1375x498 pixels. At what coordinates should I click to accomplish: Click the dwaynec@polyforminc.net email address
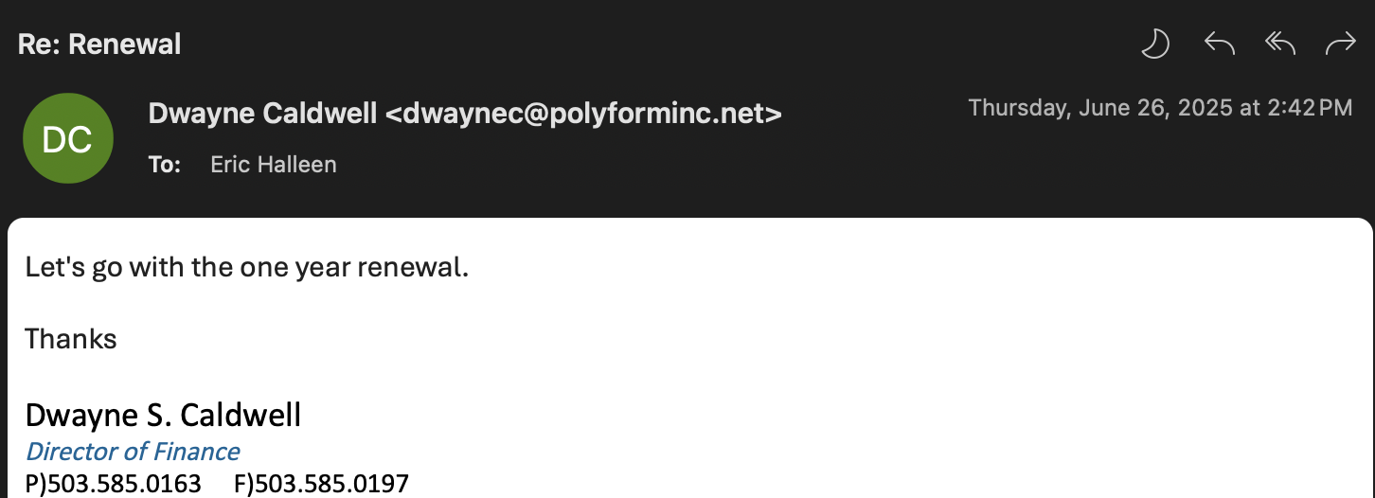[x=583, y=114]
